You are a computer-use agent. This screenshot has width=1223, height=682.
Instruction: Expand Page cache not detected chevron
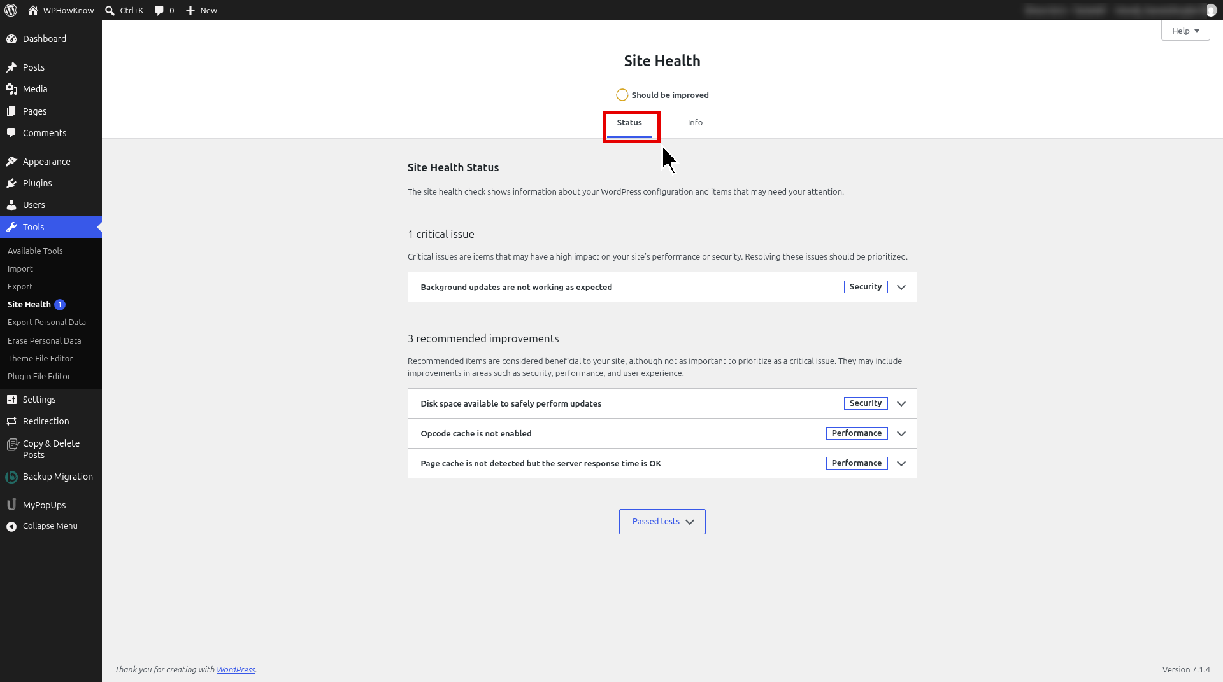(901, 463)
